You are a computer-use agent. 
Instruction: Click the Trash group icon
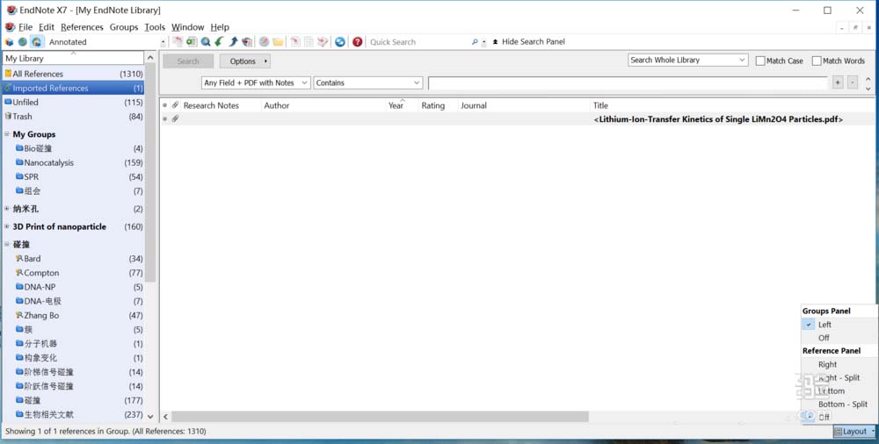(8, 117)
